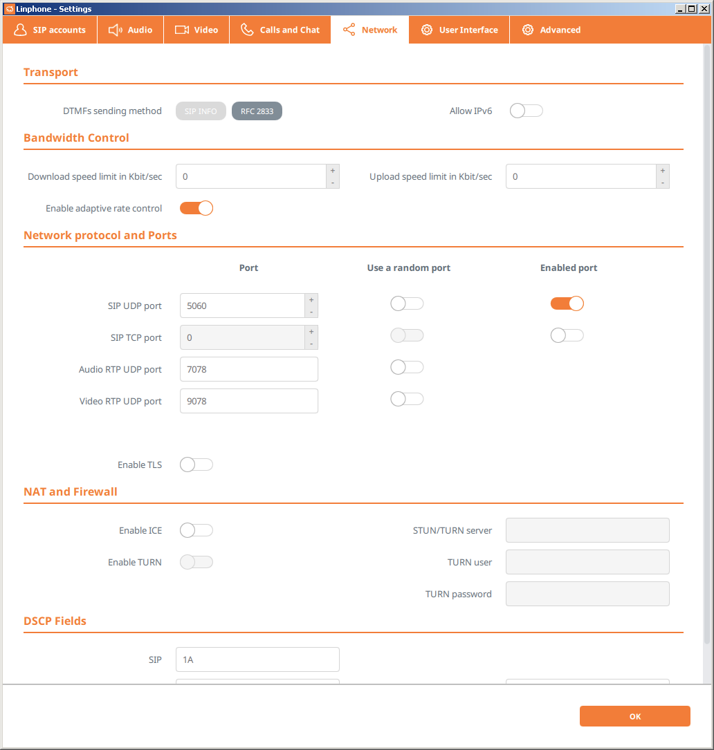Increase upload speed limit with plus

[663, 171]
